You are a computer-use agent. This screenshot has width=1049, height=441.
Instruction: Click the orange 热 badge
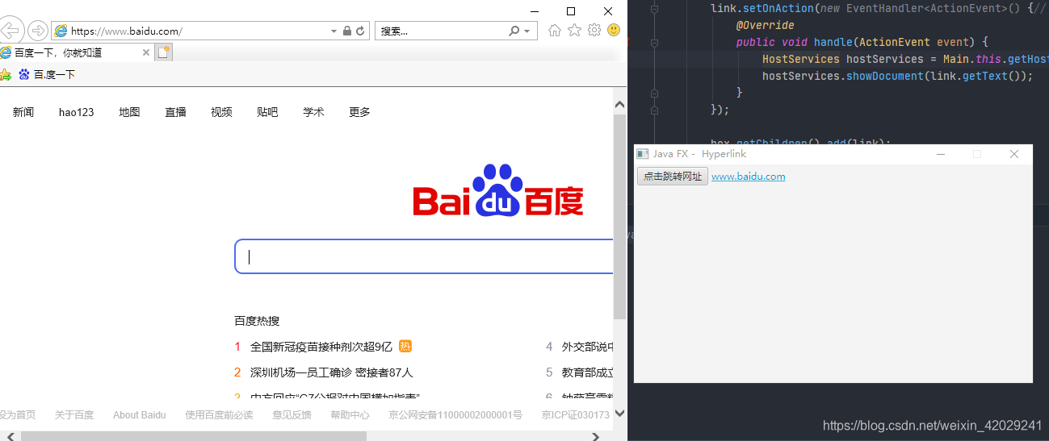pos(405,347)
